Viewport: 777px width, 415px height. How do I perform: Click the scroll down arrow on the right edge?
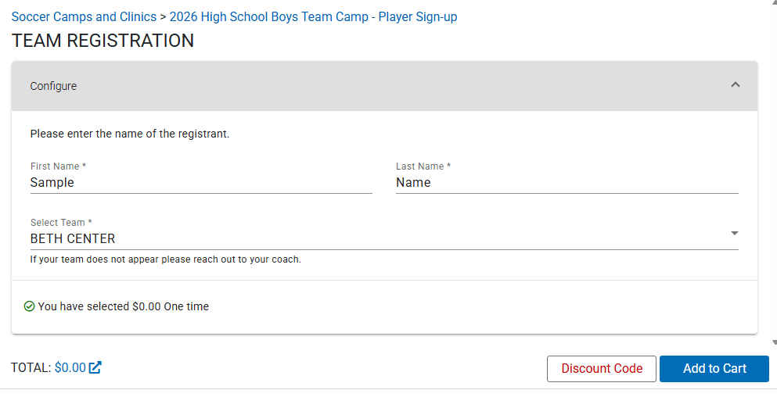(774, 342)
